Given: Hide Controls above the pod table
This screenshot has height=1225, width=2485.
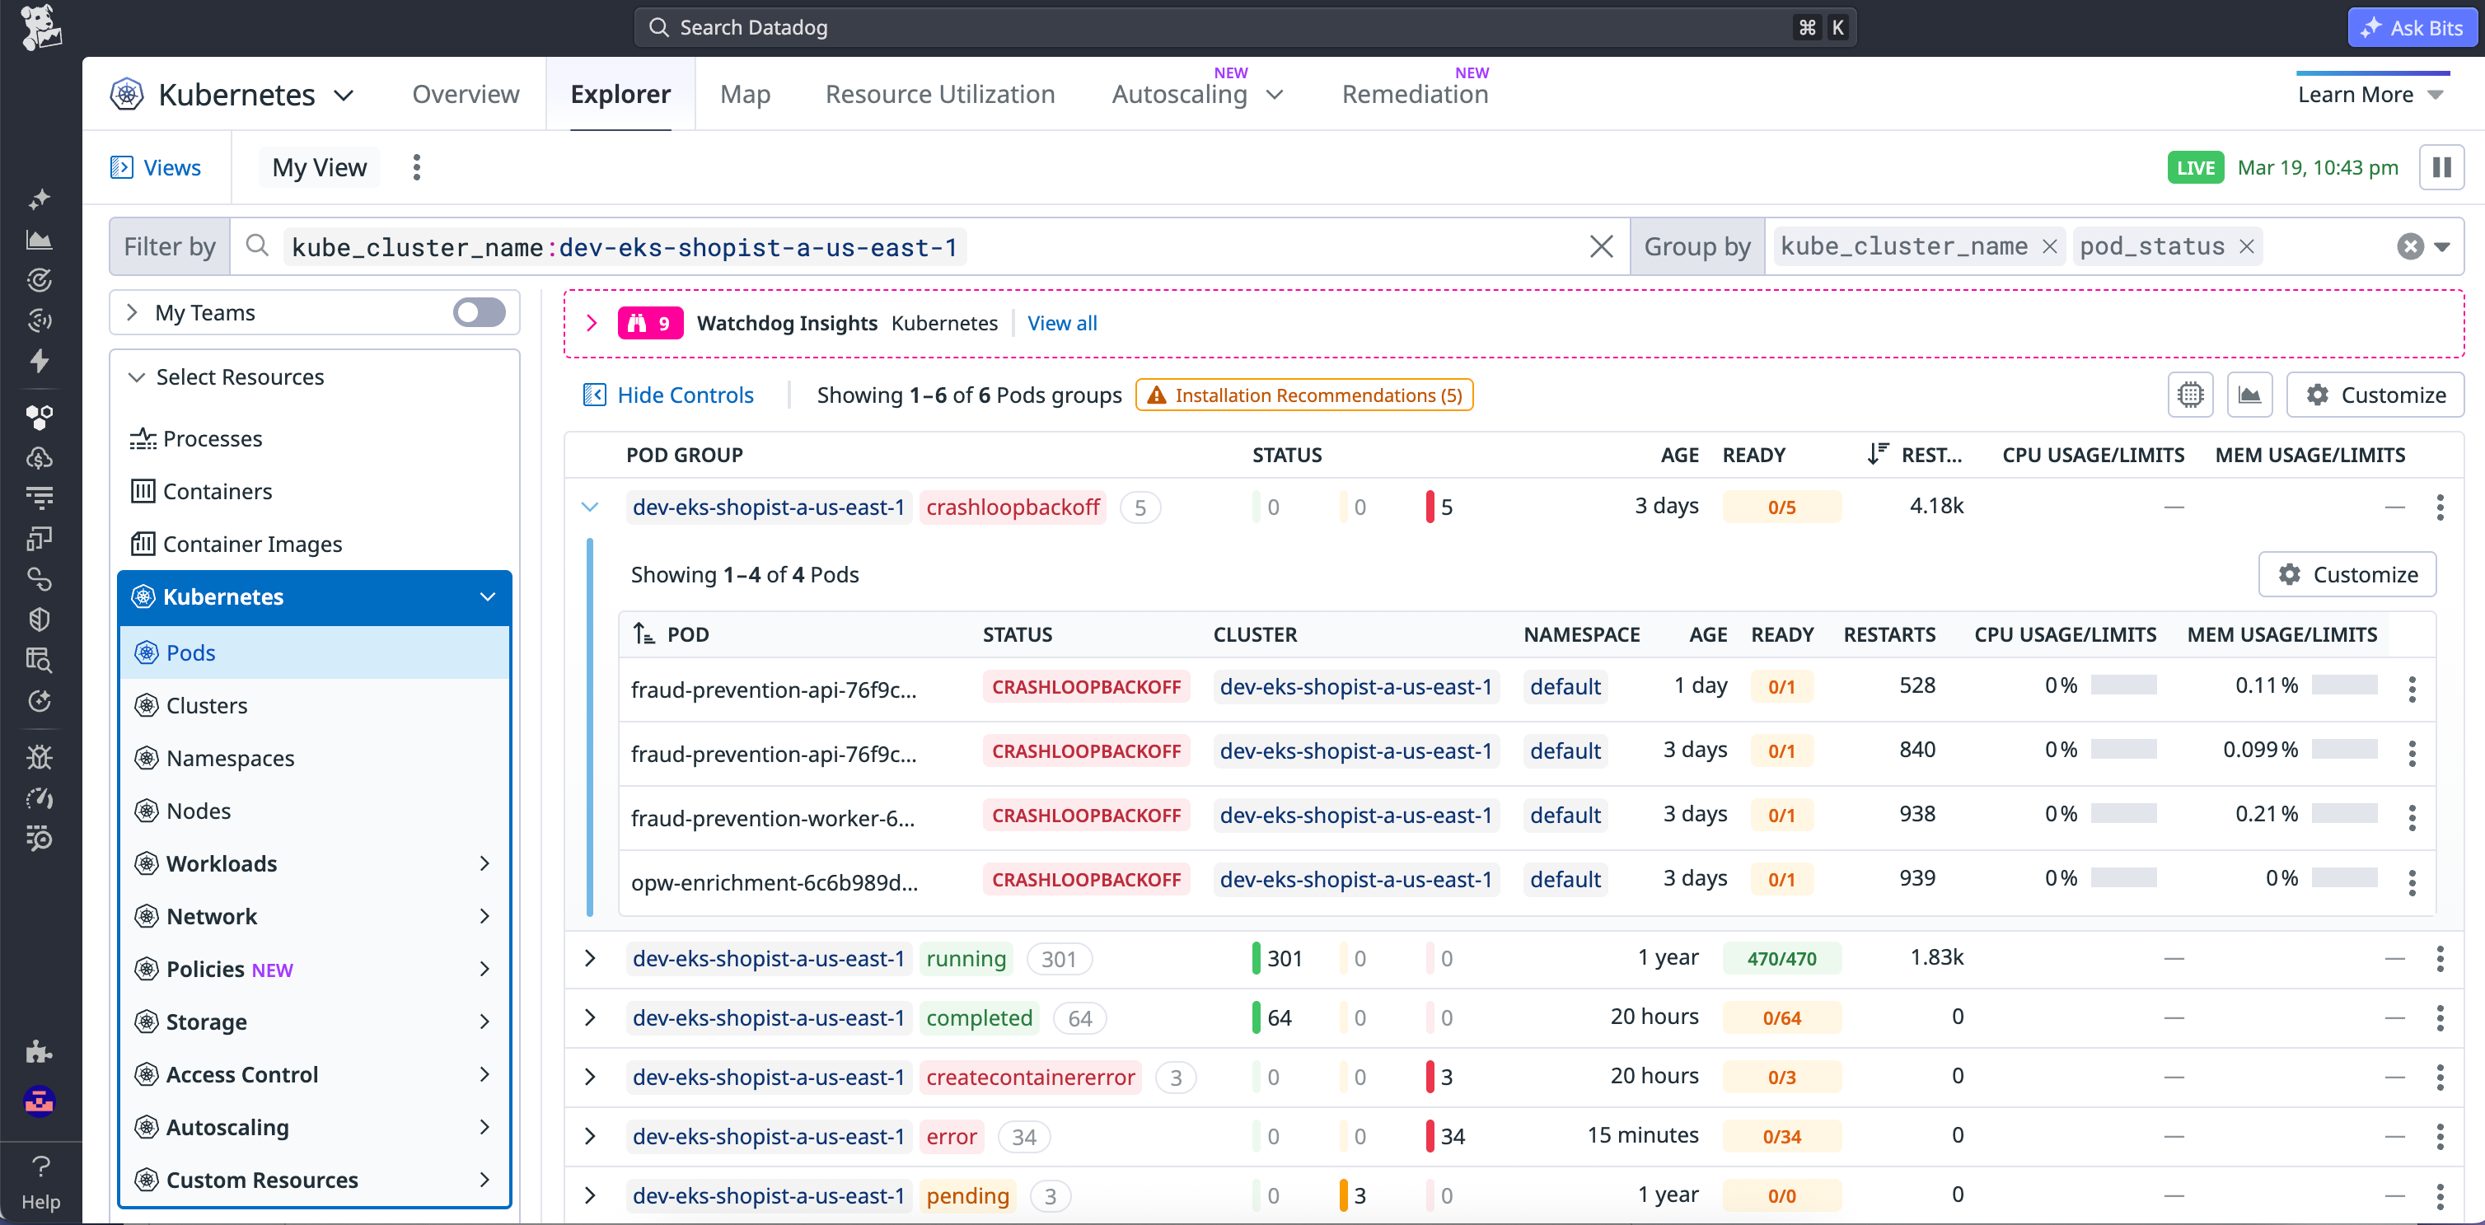Looking at the screenshot, I should 685,395.
